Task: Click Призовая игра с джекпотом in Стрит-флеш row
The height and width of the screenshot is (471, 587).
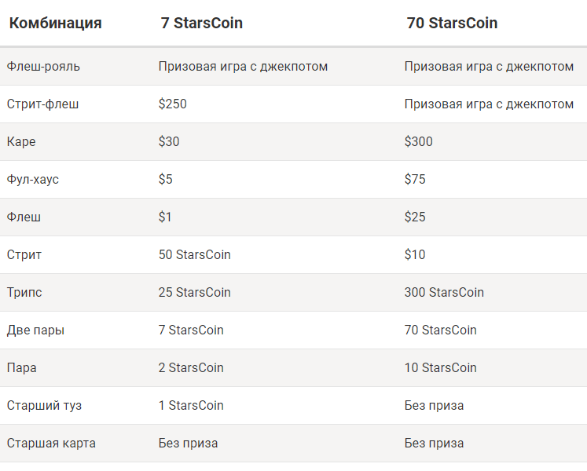Action: pos(489,104)
